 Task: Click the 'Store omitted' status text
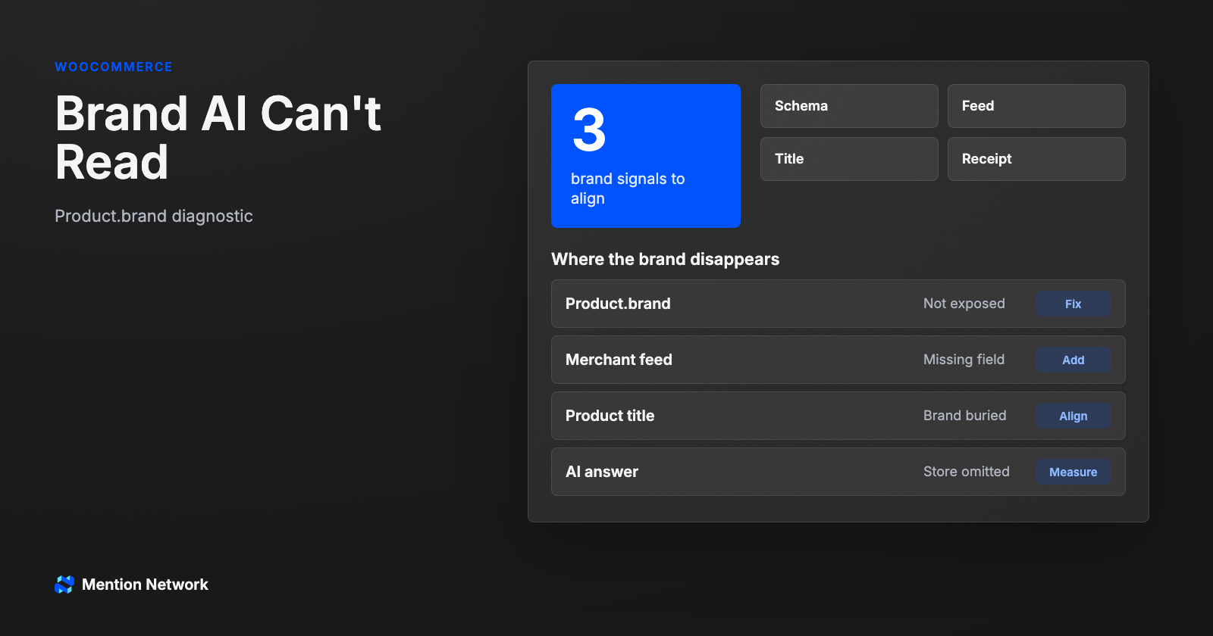[967, 472]
